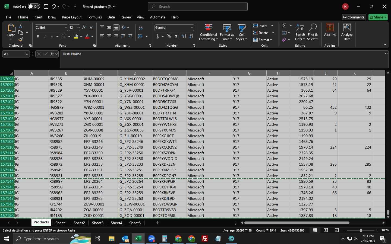Open the font size dropdown
Screen dimensions: 391x244
[x=78, y=28]
